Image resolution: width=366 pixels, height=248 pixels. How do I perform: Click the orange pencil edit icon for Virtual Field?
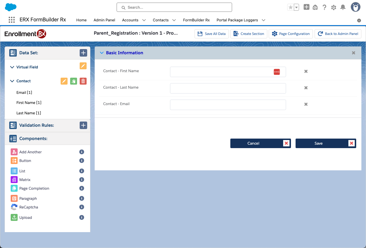(x=83, y=66)
